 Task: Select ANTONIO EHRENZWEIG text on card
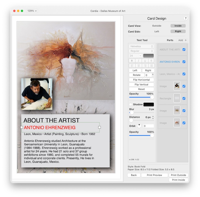[x=49, y=127]
